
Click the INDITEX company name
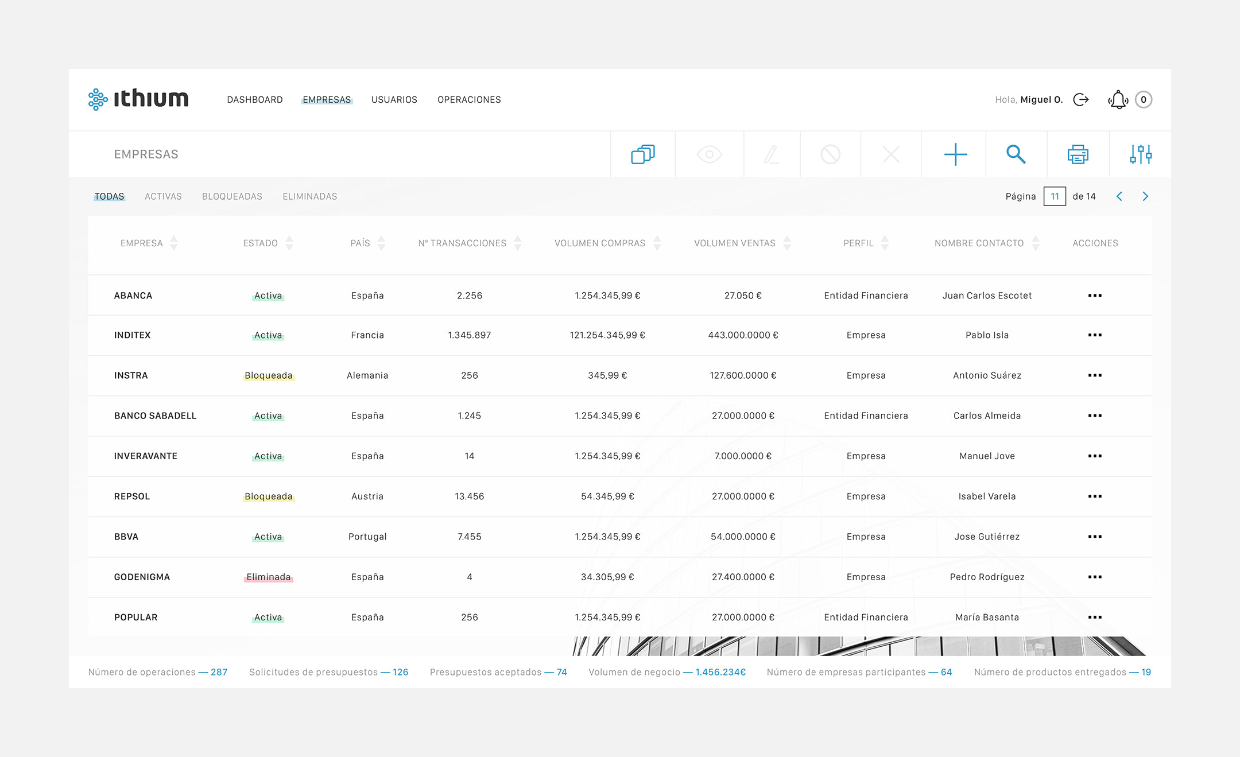click(x=133, y=335)
